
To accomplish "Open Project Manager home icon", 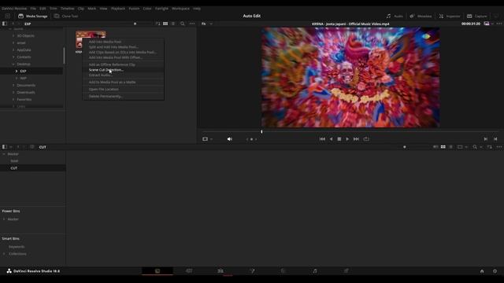I will pyautogui.click(x=482, y=271).
